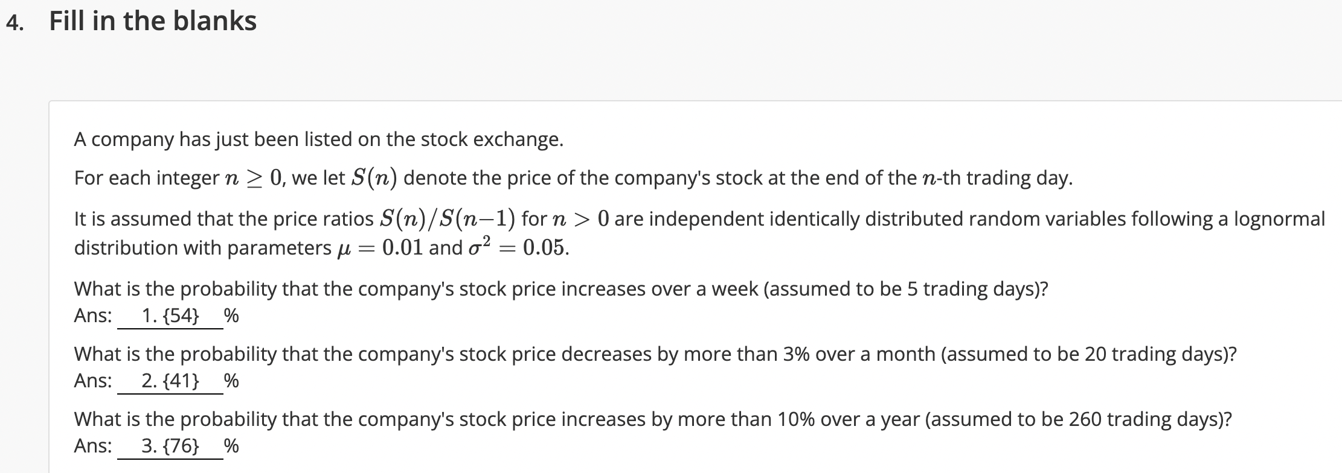Click the question number 4 label

[16, 22]
